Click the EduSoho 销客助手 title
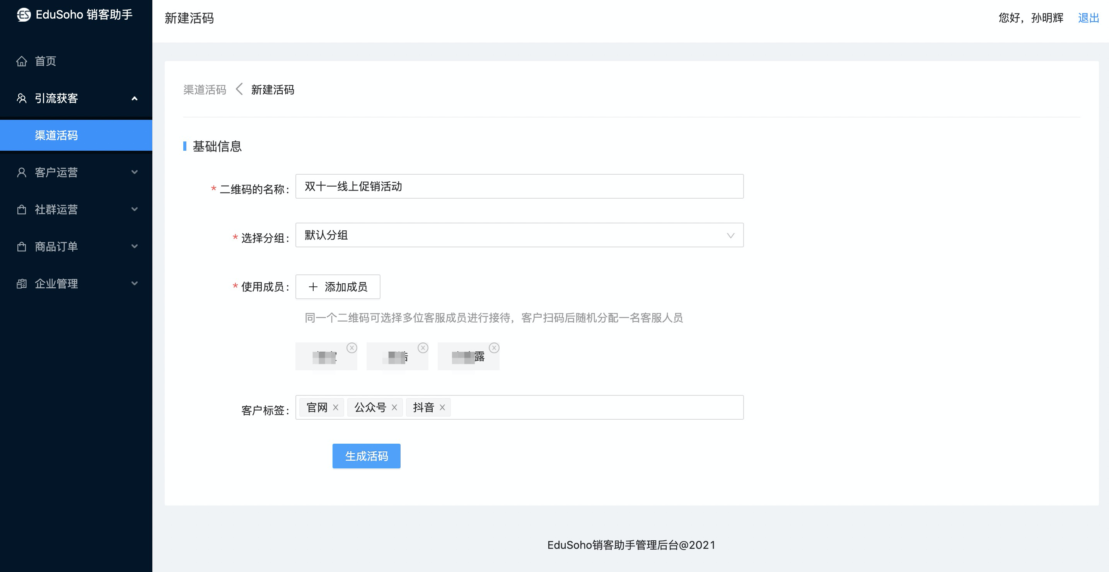1109x572 pixels. pyautogui.click(x=84, y=15)
